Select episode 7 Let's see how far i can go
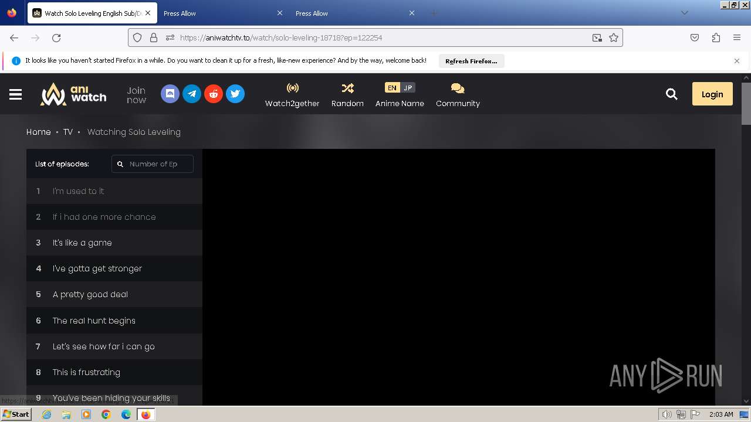Viewport: 751px width, 422px height. [114, 346]
